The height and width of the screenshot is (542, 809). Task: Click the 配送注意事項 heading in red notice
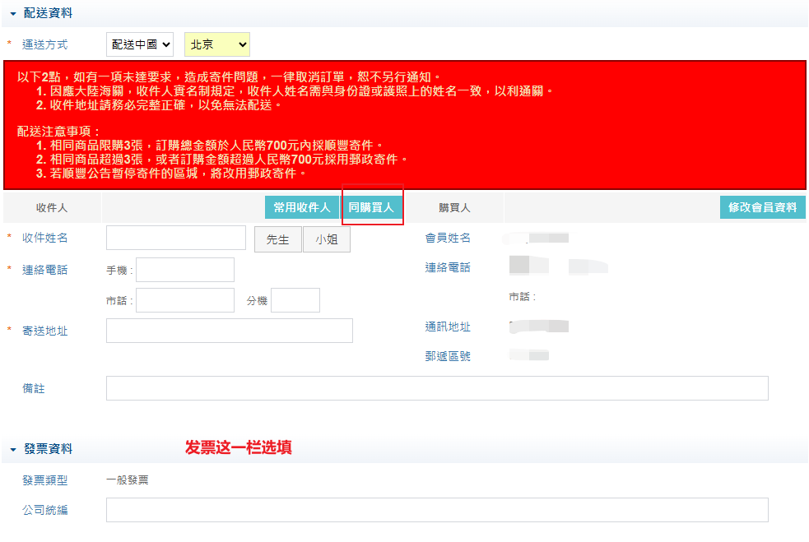click(58, 132)
